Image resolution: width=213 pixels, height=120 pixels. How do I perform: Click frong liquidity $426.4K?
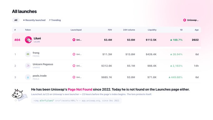pyautogui.click(x=151, y=54)
